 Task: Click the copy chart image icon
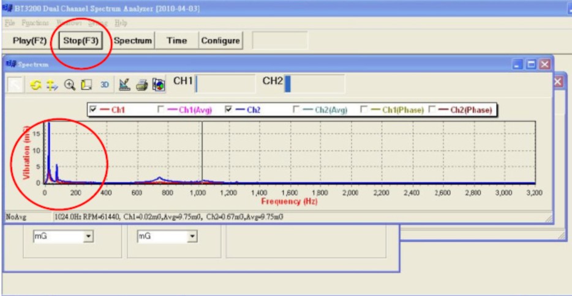coord(159,85)
